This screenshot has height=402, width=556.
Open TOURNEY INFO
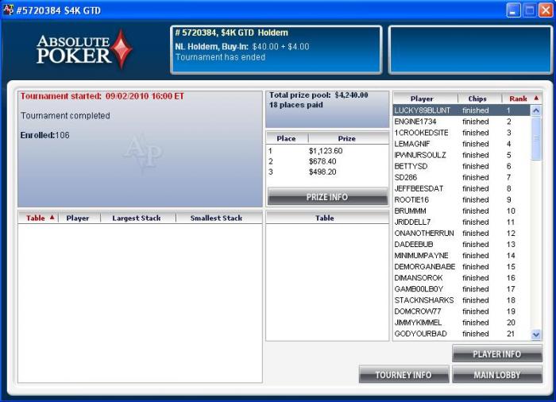(403, 375)
